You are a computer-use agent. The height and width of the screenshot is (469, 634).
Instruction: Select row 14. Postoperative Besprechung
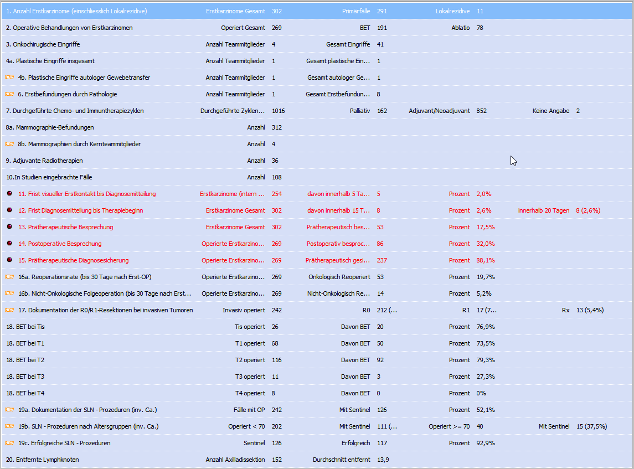316,244
